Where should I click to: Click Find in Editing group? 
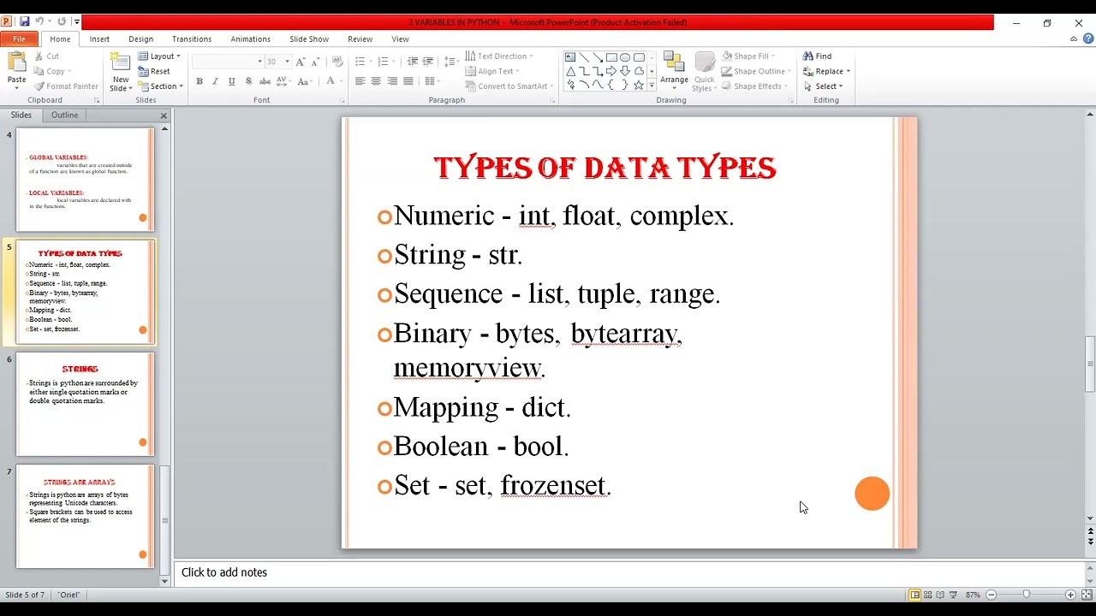pyautogui.click(x=818, y=56)
